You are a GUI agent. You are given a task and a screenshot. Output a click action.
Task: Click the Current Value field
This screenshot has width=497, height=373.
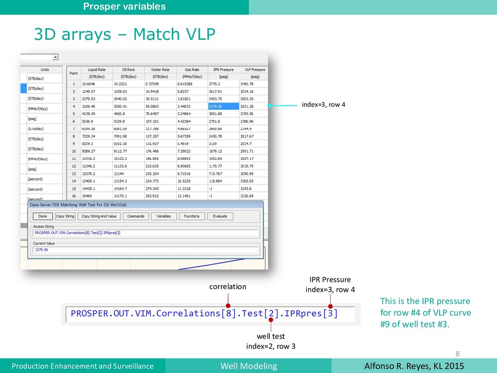click(146, 250)
